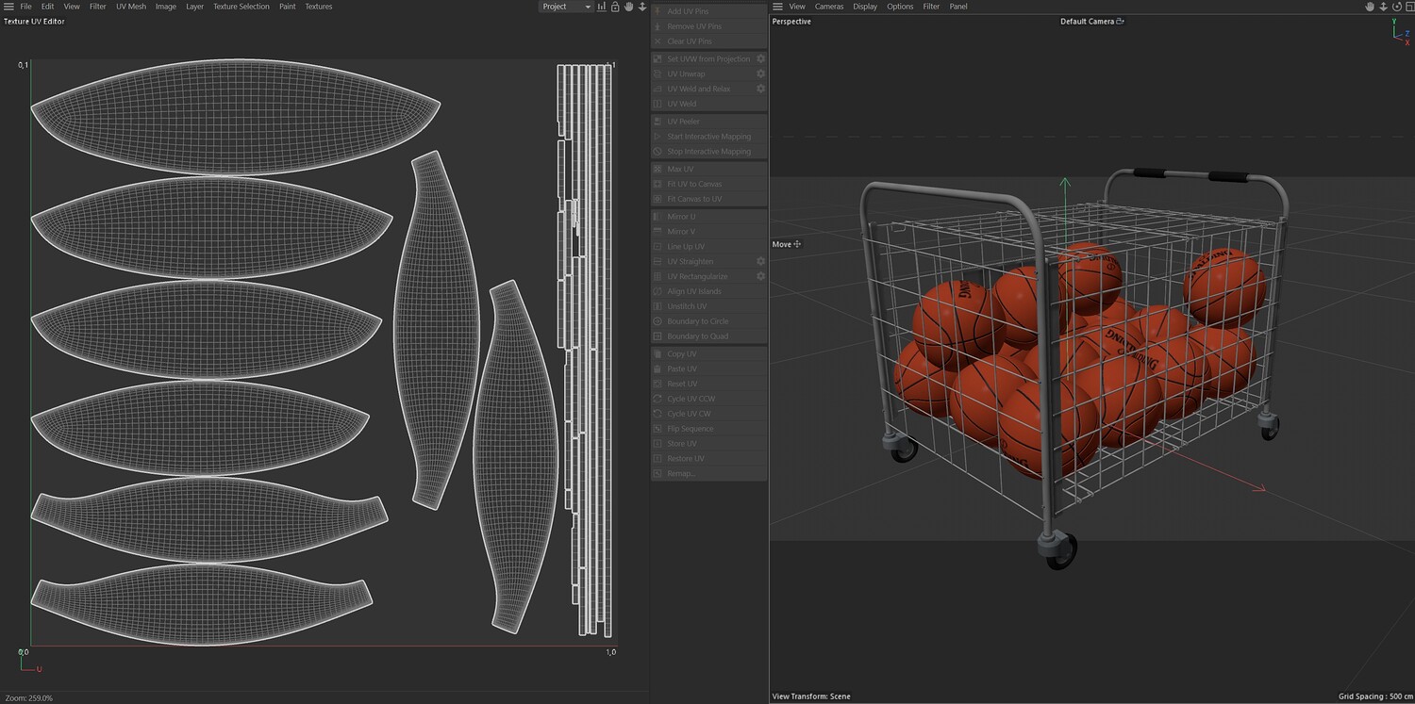
Task: Open the Textures menu
Action: (x=319, y=7)
